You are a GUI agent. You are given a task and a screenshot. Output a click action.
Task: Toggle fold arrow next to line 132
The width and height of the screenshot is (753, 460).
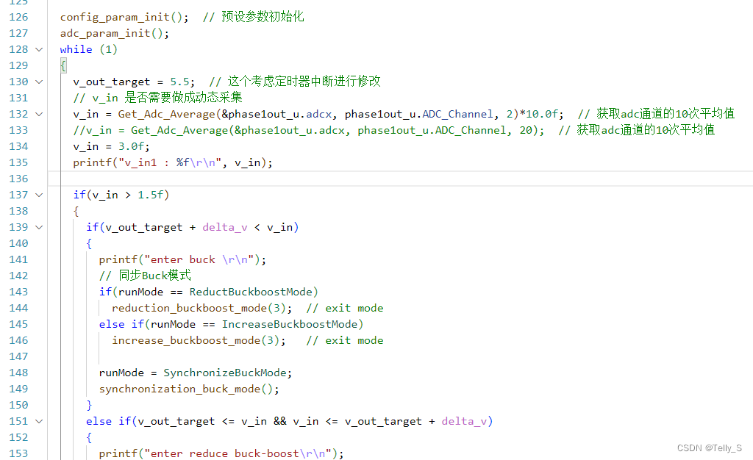tap(40, 114)
